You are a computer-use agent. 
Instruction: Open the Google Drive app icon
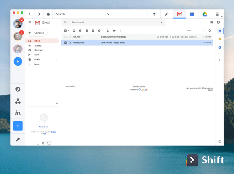[x=205, y=14]
